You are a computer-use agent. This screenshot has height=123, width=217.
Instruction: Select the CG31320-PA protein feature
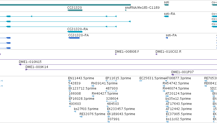point(74,38)
